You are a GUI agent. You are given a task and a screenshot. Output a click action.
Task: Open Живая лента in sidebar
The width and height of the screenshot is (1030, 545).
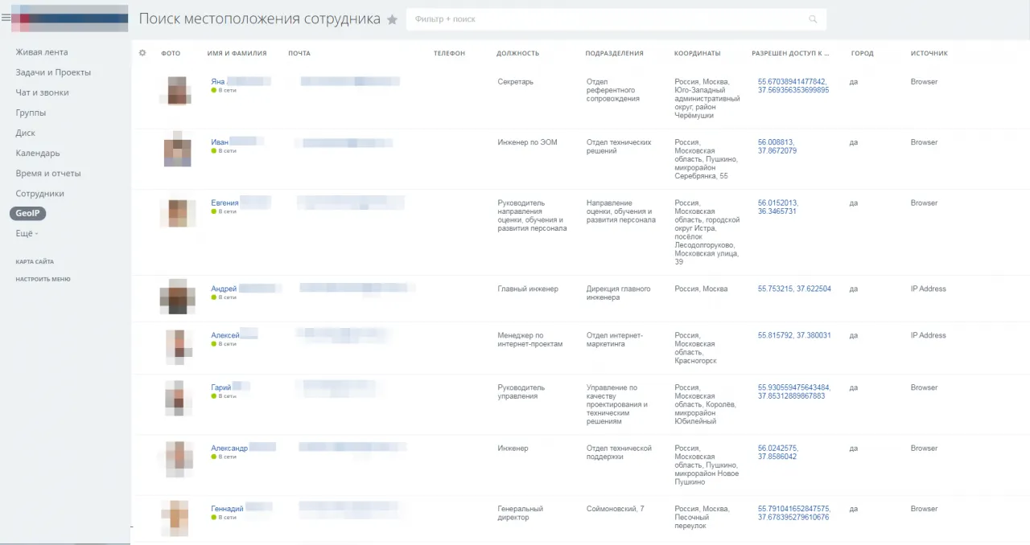coord(42,52)
